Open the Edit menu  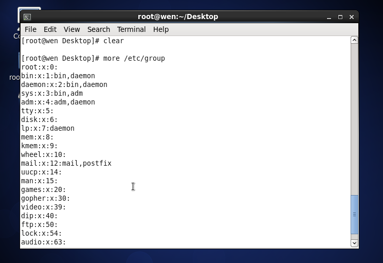coord(50,29)
